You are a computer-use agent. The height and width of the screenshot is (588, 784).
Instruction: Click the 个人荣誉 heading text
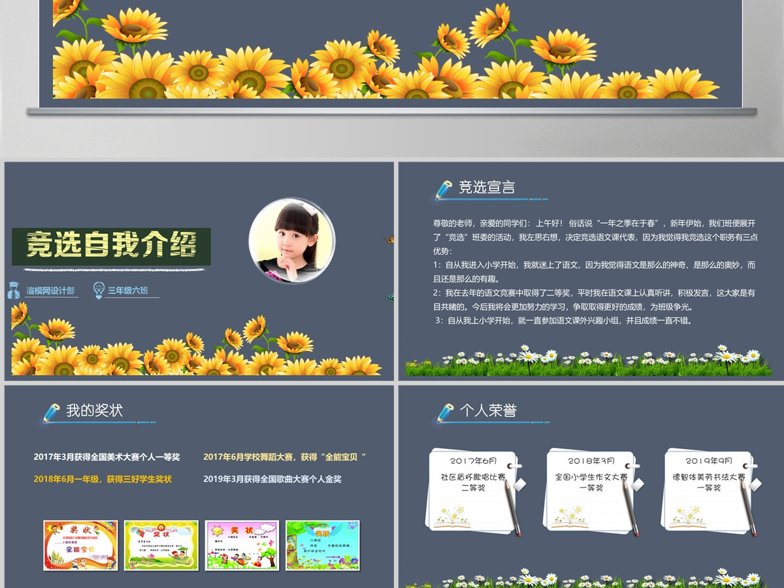(x=488, y=410)
